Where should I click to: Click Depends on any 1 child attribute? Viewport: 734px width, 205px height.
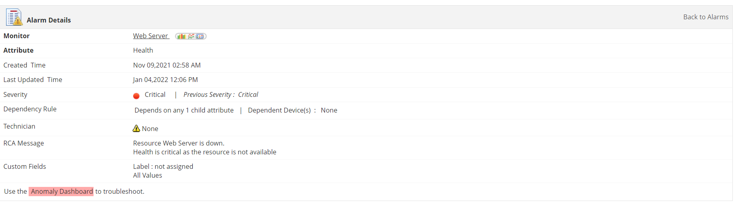tap(184, 110)
